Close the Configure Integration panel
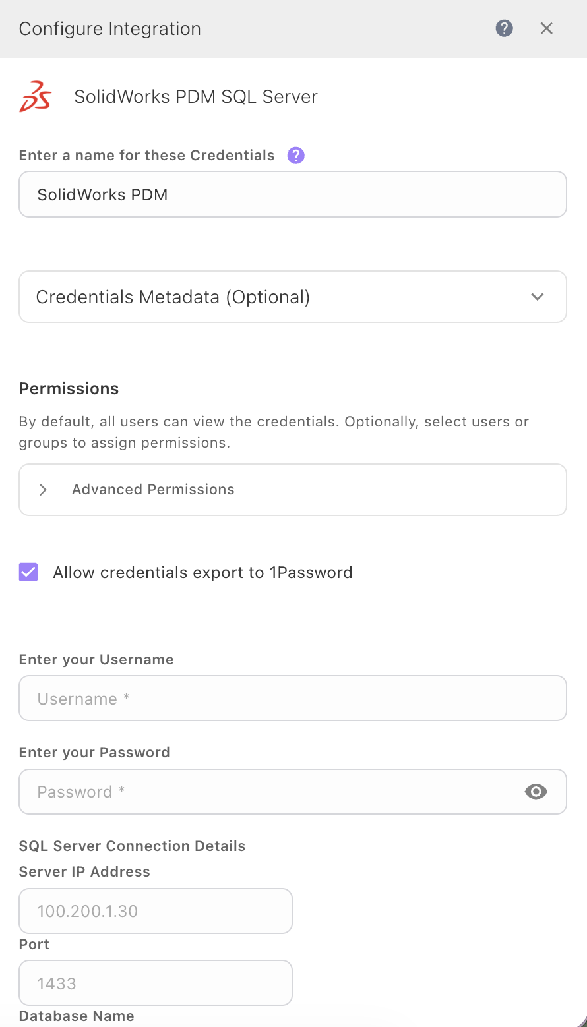This screenshot has height=1027, width=587. (x=546, y=28)
